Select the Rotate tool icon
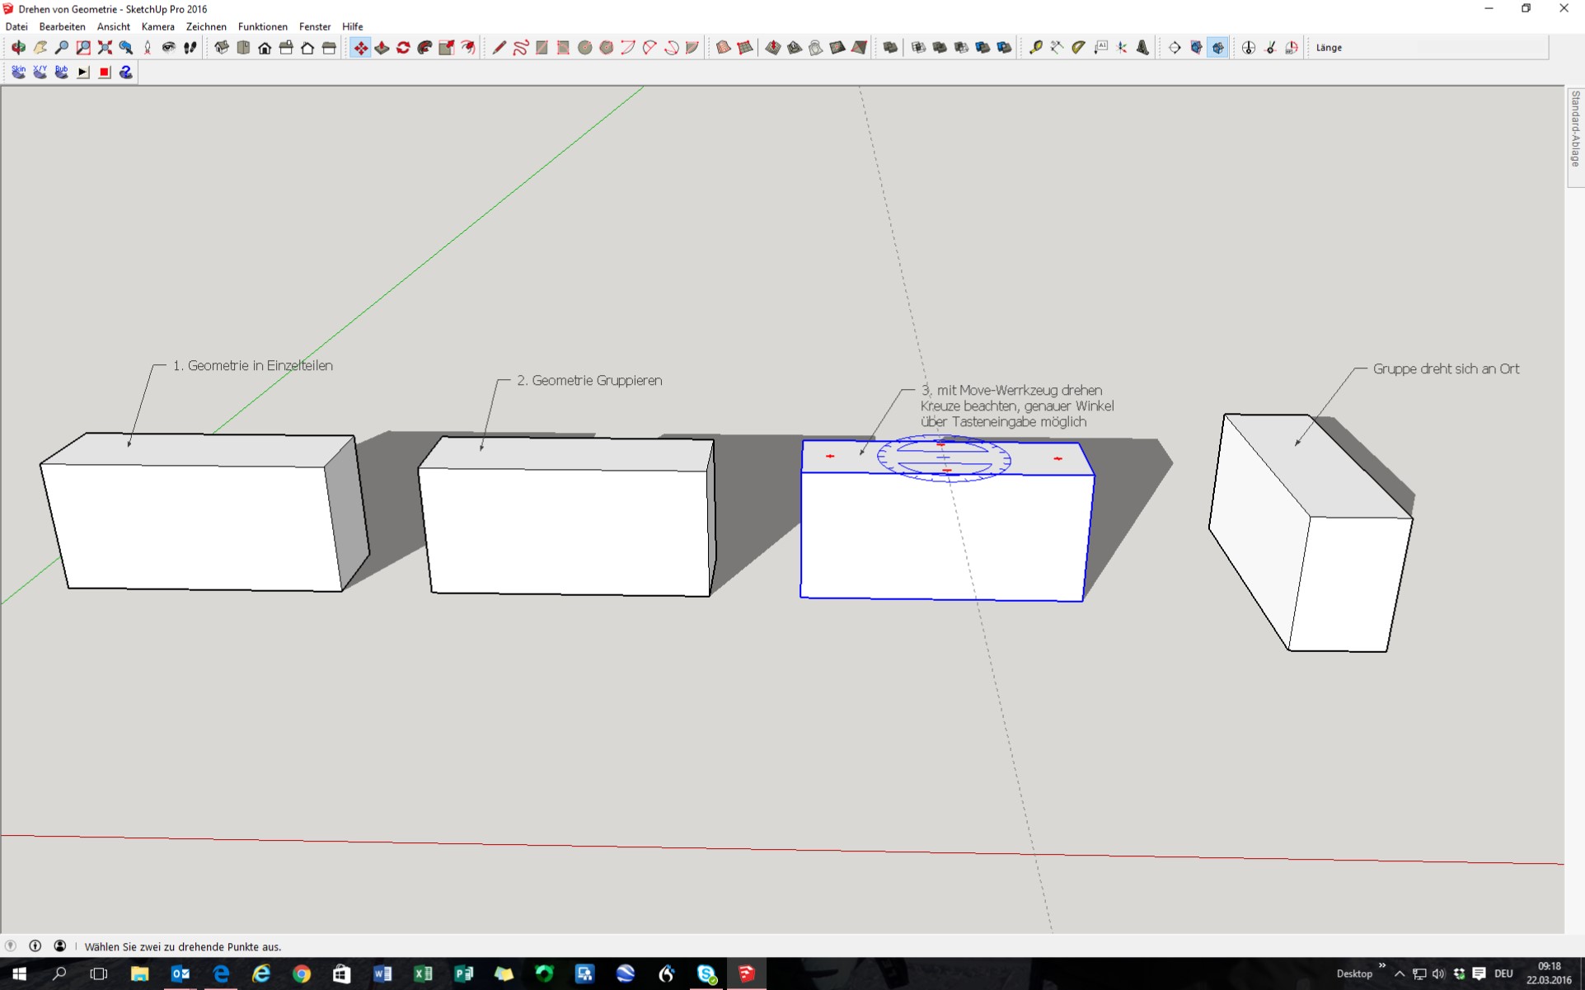The height and width of the screenshot is (990, 1585). (x=403, y=48)
